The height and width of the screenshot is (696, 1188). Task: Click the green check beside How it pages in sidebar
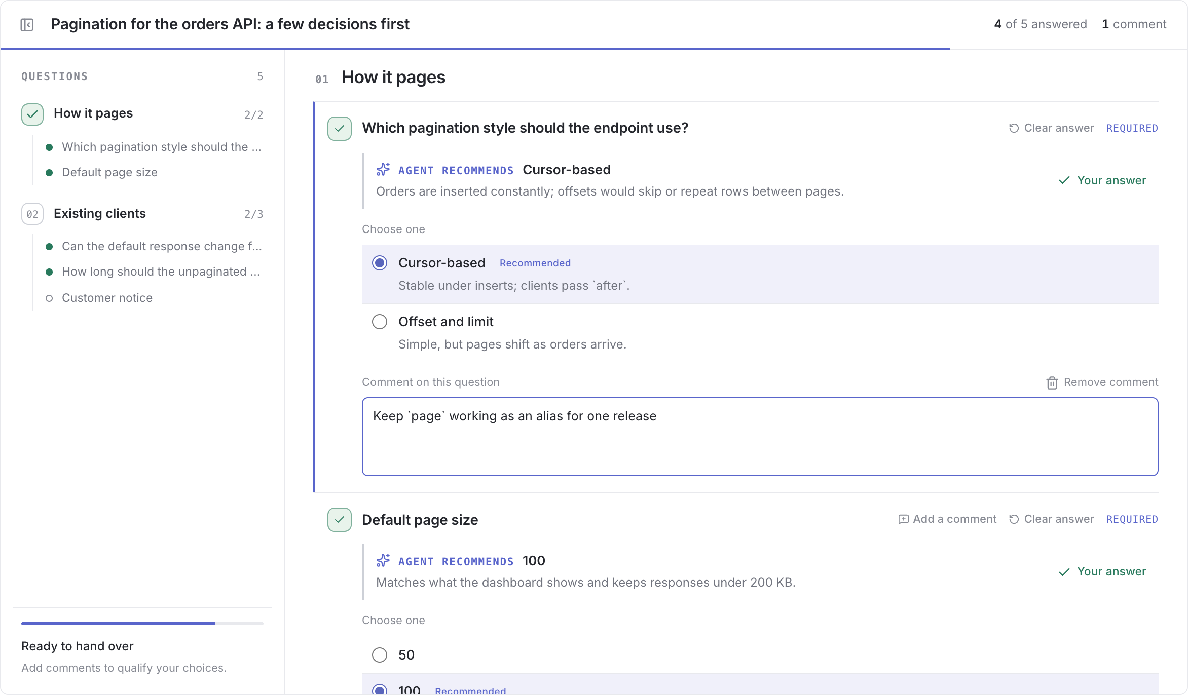click(32, 114)
